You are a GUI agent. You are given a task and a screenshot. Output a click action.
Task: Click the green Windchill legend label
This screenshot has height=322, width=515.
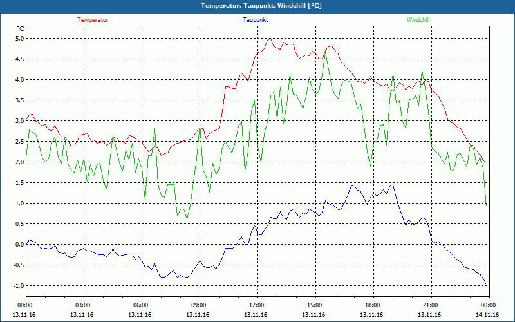tap(418, 20)
